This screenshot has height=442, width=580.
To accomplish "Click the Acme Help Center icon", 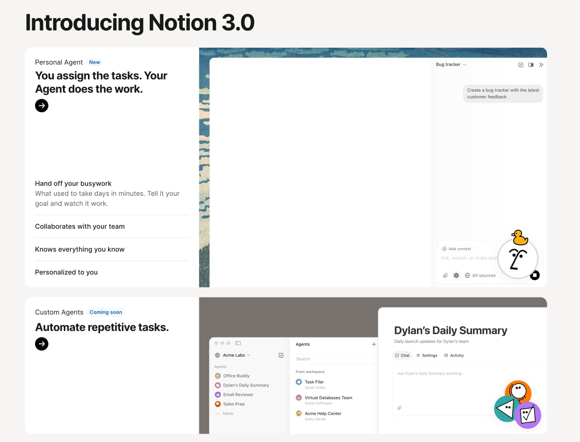I will point(299,413).
